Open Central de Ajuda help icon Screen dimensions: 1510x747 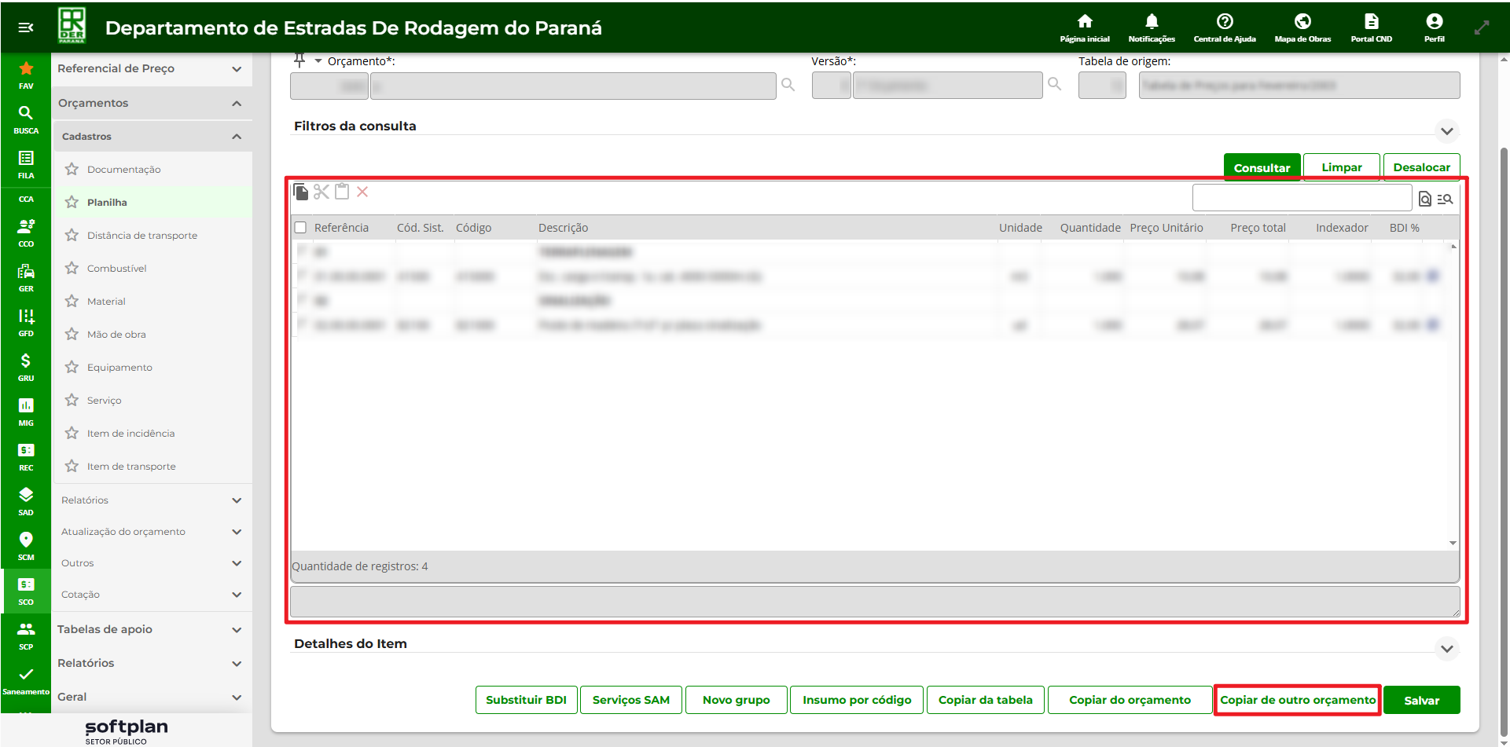coord(1224,22)
